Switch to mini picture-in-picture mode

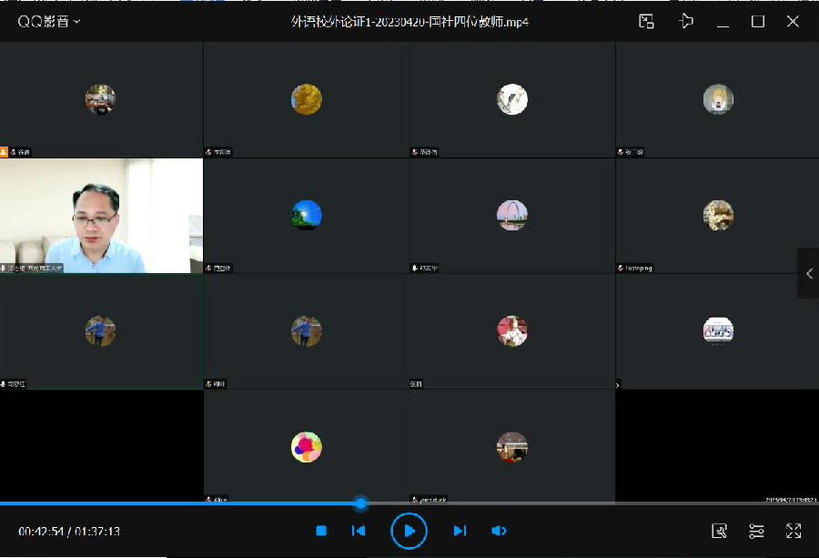646,21
